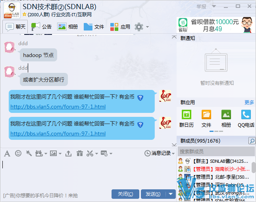Click the member list scrollbar thumb

click(x=254, y=168)
